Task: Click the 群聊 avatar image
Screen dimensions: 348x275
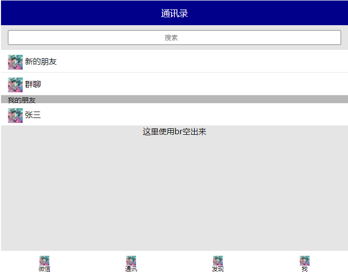Action: point(15,85)
